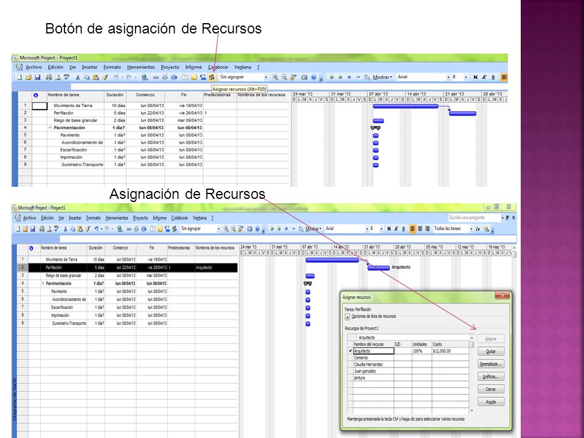
Task: Click Perfilación Gantt bar labeled Arquitecto
Action: (378, 268)
